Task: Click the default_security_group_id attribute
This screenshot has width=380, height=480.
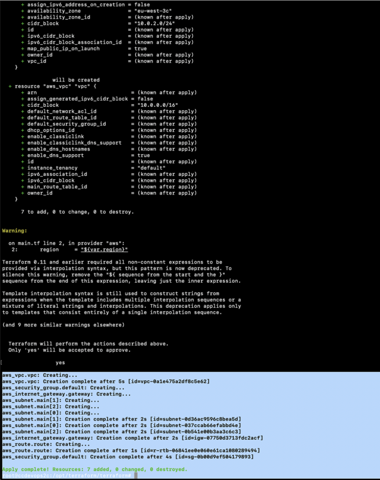Action: [67, 124]
